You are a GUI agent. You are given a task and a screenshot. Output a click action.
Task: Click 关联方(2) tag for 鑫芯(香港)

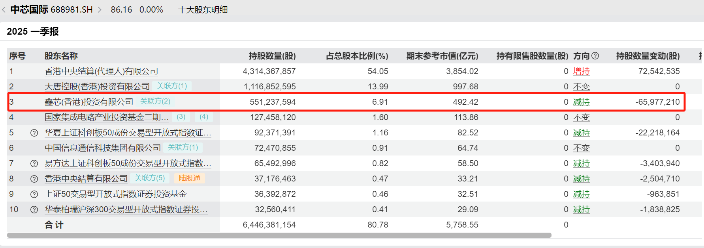[155, 101]
